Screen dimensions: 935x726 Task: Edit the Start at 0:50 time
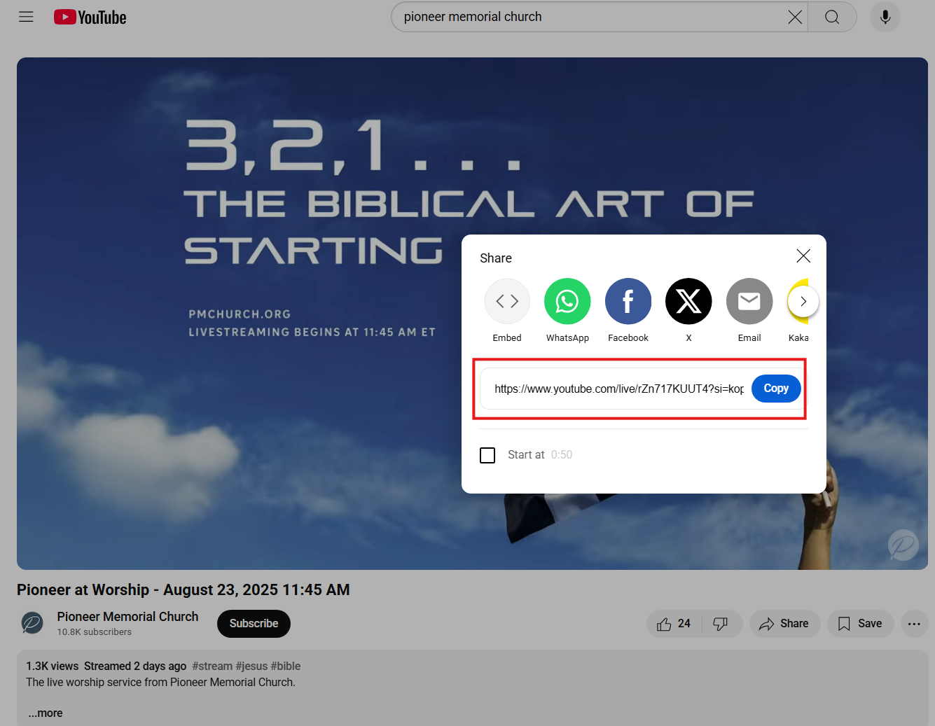(562, 455)
